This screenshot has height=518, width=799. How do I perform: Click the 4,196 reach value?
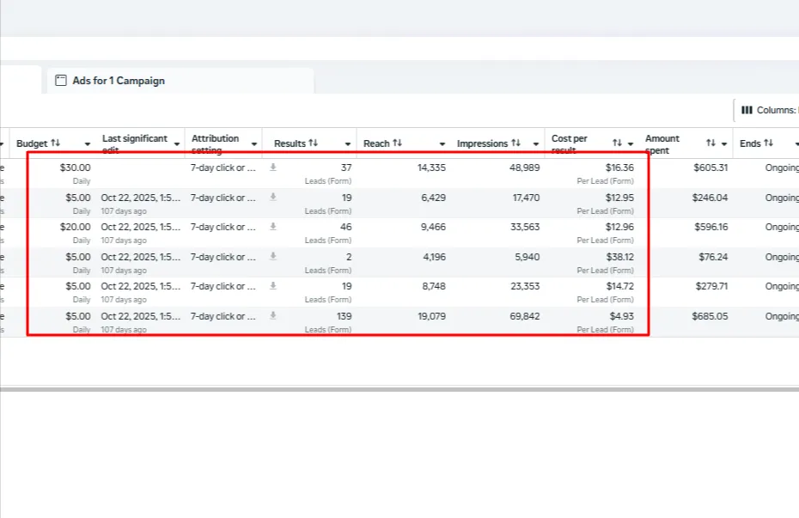pyautogui.click(x=434, y=257)
